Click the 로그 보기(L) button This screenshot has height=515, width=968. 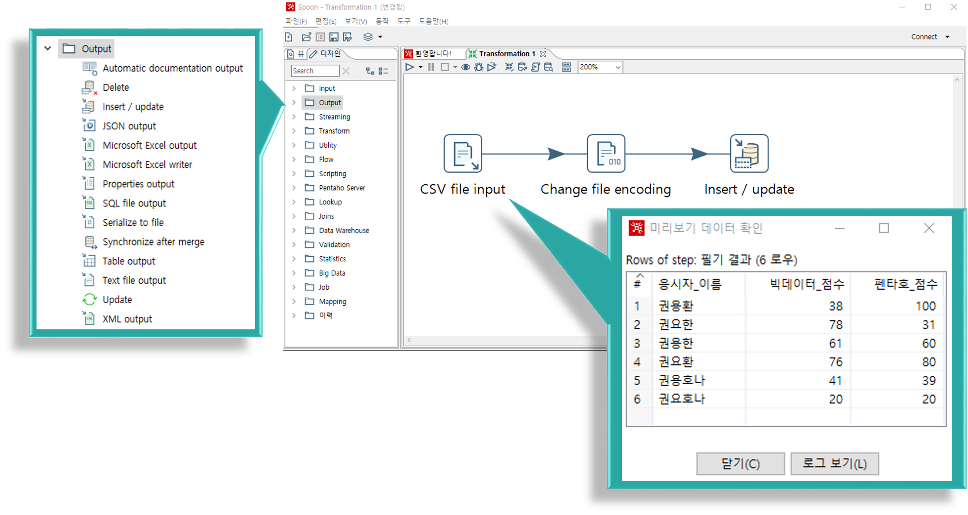834,464
